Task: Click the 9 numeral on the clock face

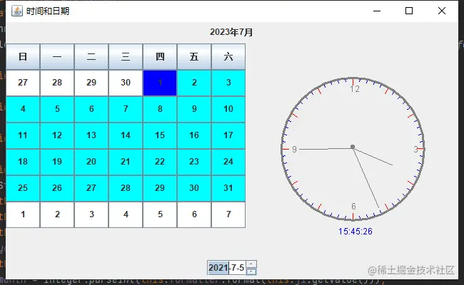Action: point(294,150)
